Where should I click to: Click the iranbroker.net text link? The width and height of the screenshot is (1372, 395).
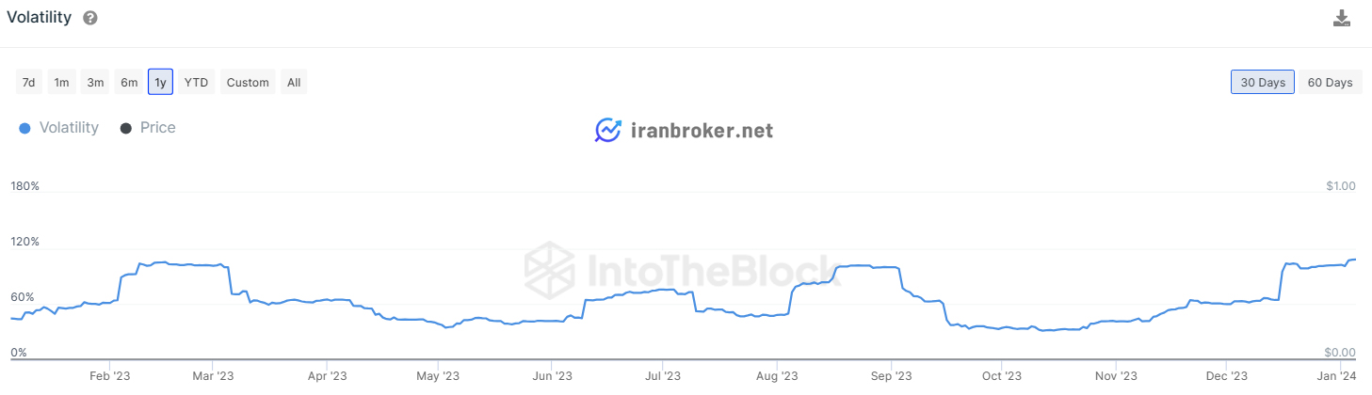[x=701, y=130]
